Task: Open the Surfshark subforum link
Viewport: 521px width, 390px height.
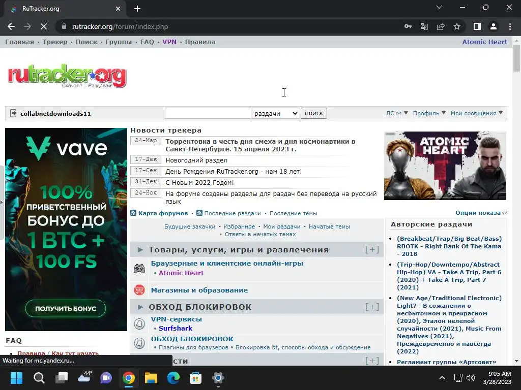Action: [x=176, y=329]
